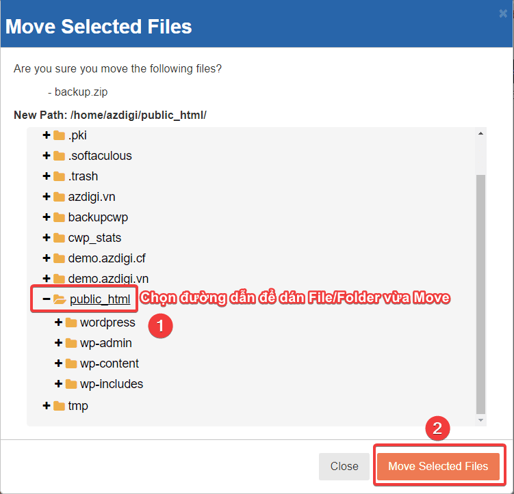Expand the demo.azdigi.cf folder node
514x494 pixels.
tap(47, 258)
